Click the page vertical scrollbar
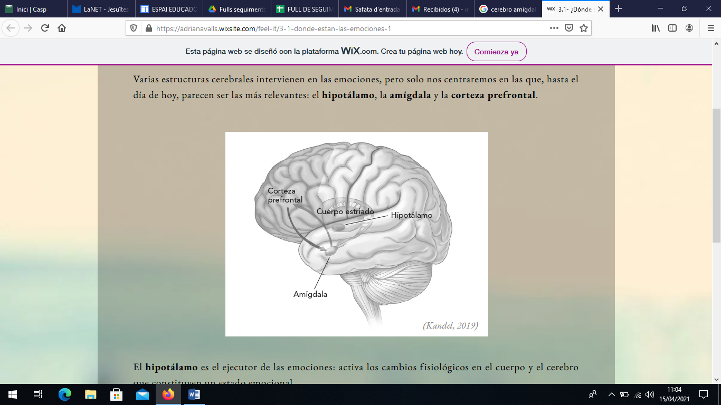Screen dimensions: 721x405 pos(717,176)
